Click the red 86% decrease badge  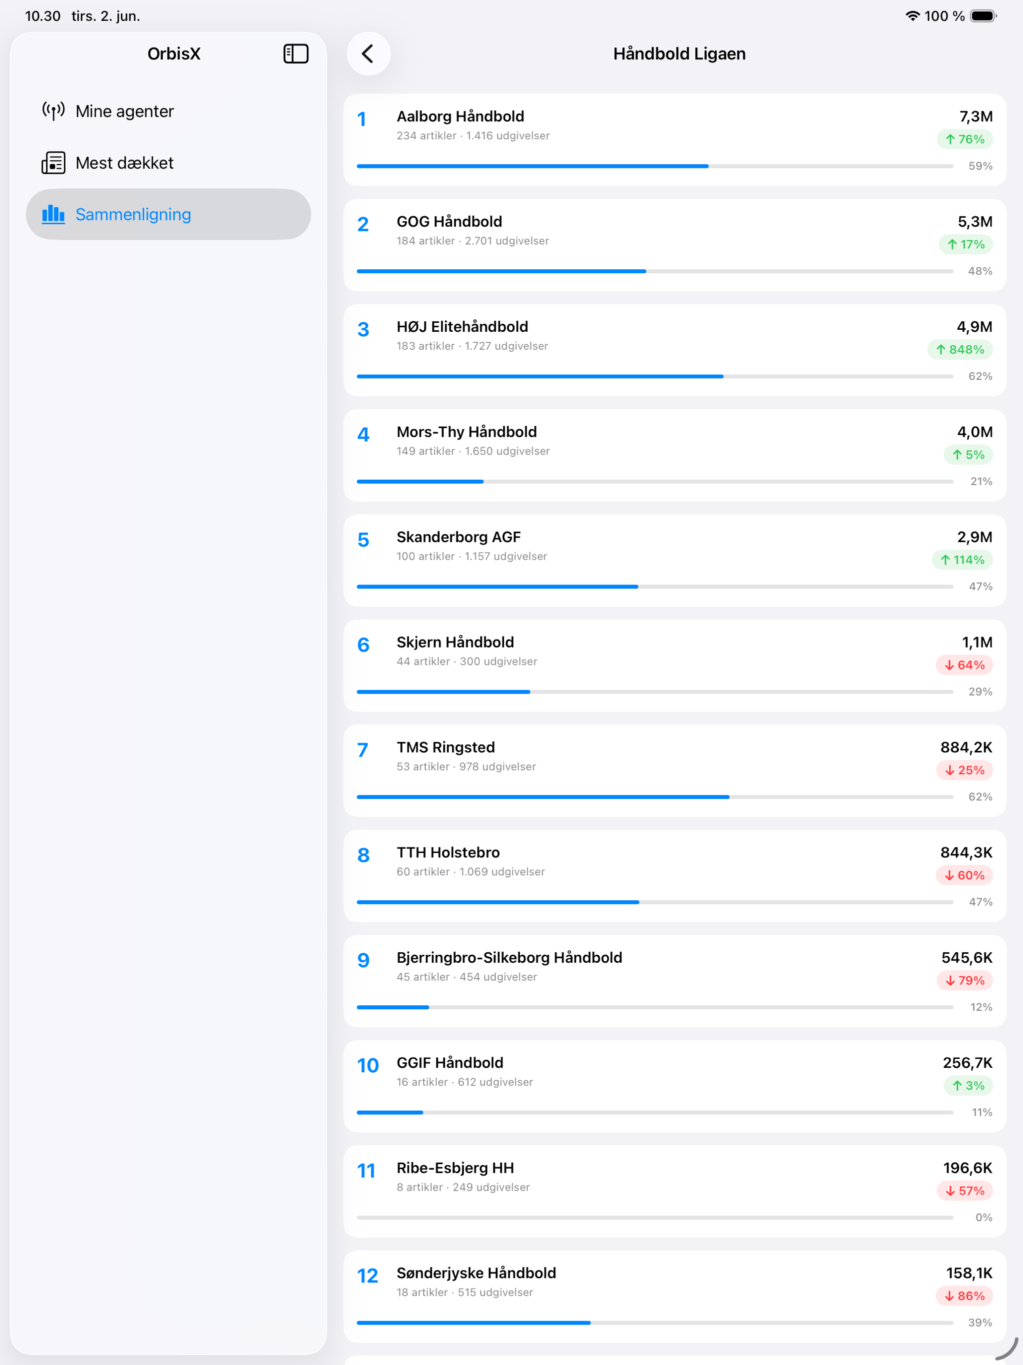pos(965,1296)
